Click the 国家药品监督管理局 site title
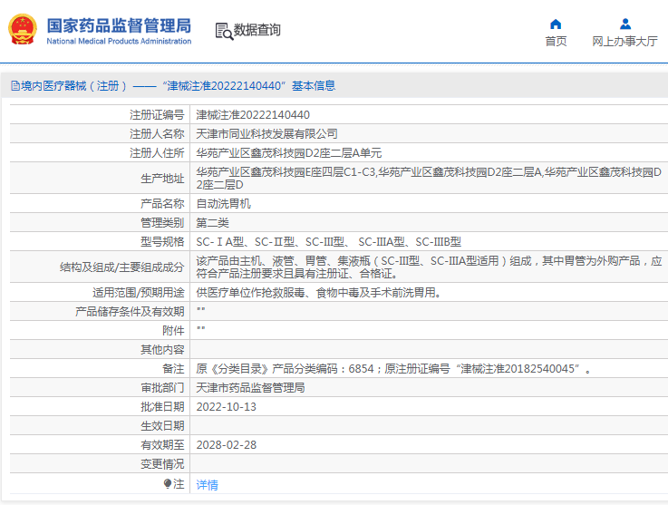Screen dimensions: 668x505 (119, 24)
